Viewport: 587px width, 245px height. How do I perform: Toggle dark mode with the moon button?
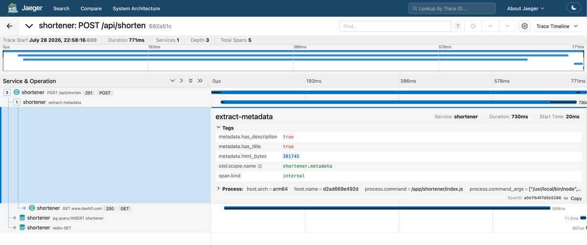coord(573,8)
